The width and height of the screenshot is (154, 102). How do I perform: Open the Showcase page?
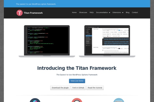(x=83, y=12)
